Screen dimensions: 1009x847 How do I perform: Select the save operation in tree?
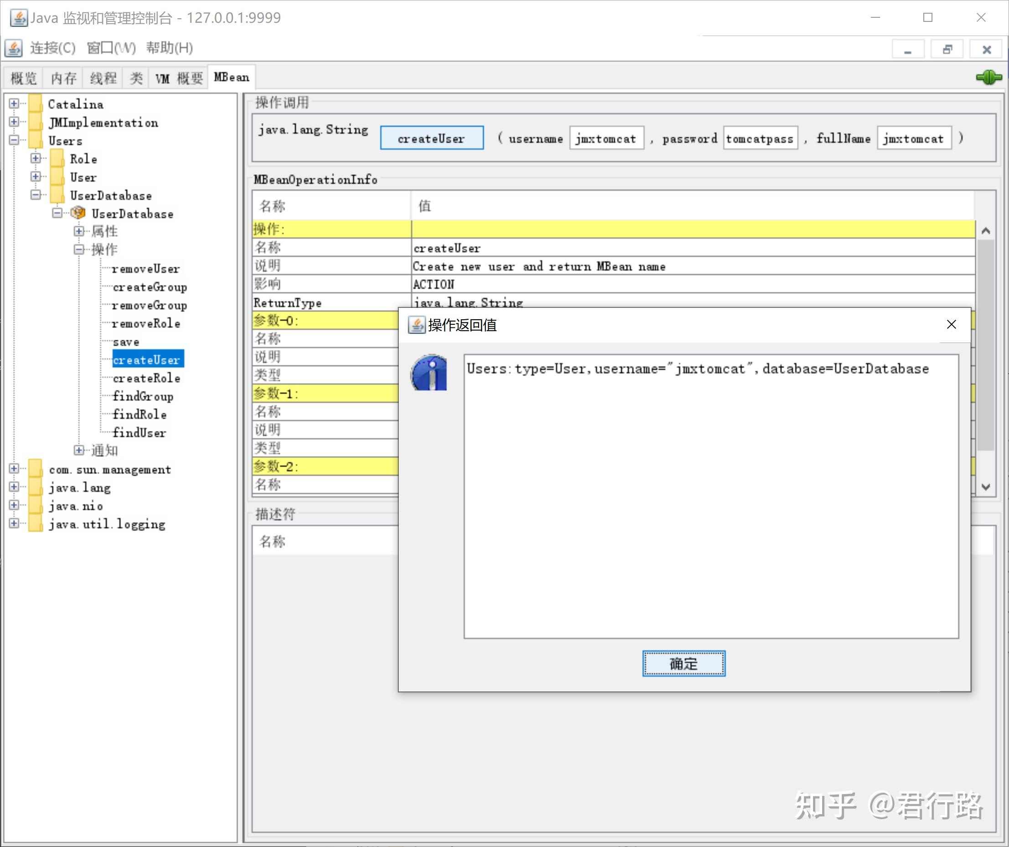pyautogui.click(x=126, y=342)
